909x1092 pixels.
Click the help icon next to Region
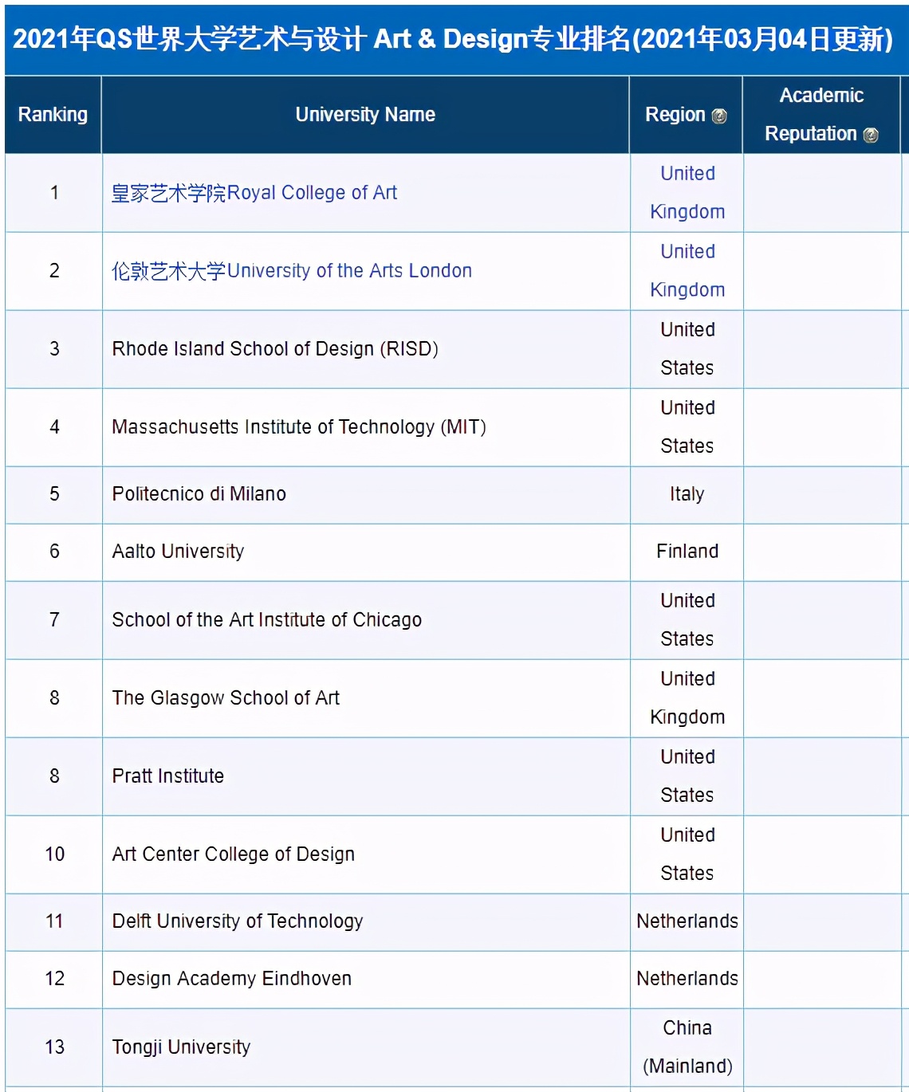719,116
